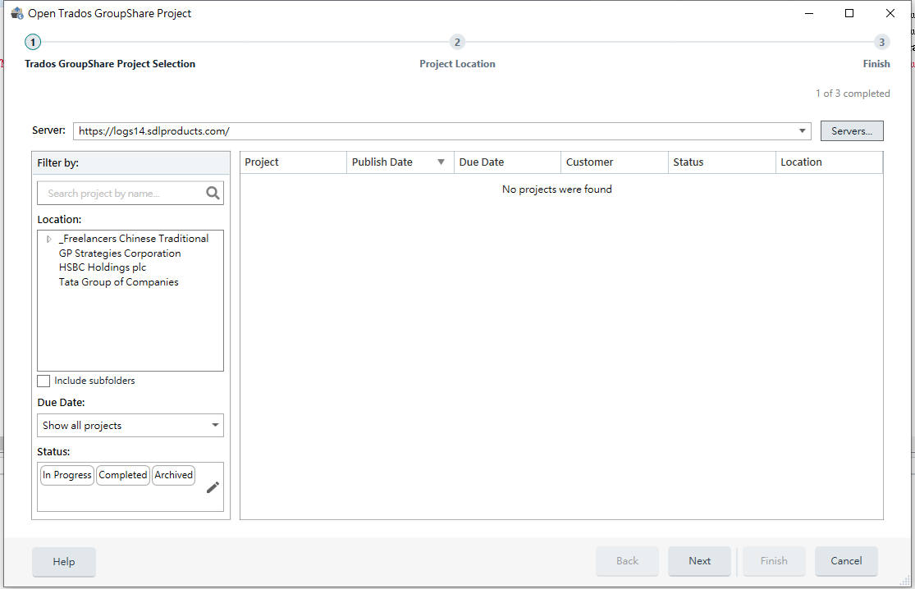Image resolution: width=915 pixels, height=589 pixels.
Task: Go to step 2 Project Location
Action: (x=457, y=43)
